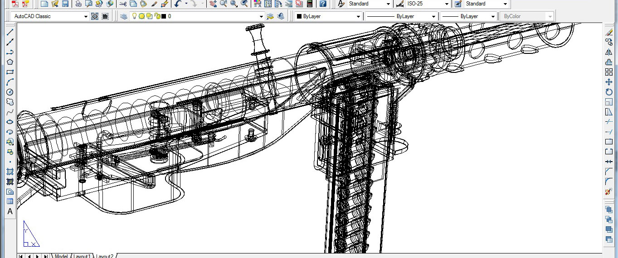Click the Dimension Style icon
This screenshot has height=258, width=618.
click(x=400, y=4)
